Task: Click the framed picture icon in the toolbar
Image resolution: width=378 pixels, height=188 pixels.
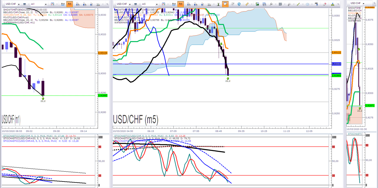Action: pos(264,4)
